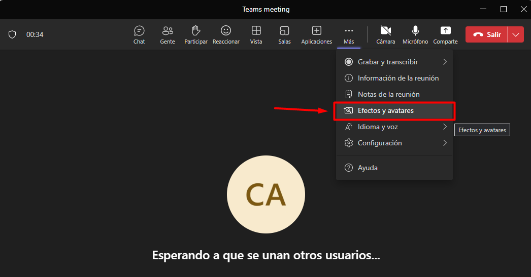Screen dimensions: 531x277
Task: Click the CA profile avatar circle
Action: (x=266, y=194)
